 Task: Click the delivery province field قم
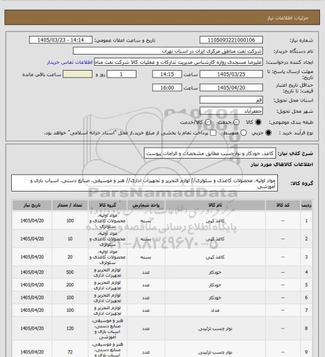tap(231, 100)
